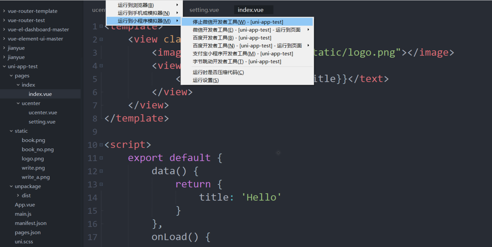
Task: Open uni.scss in the project tree
Action: pos(24,242)
